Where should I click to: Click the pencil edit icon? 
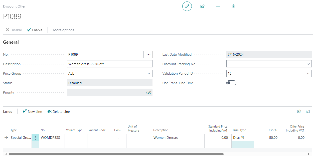pos(187,6)
